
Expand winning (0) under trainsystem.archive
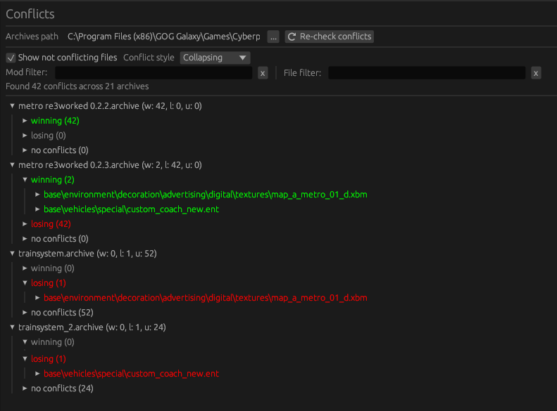click(x=25, y=268)
